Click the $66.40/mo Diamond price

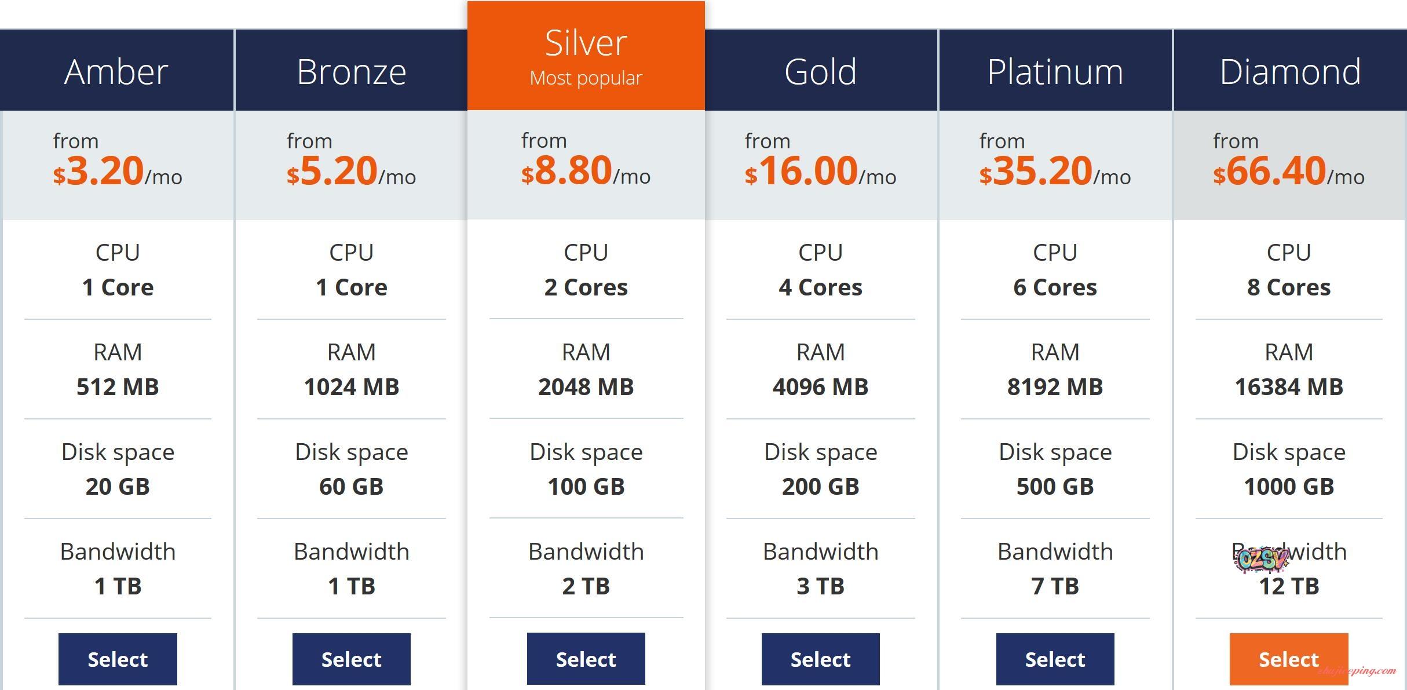1288,171
